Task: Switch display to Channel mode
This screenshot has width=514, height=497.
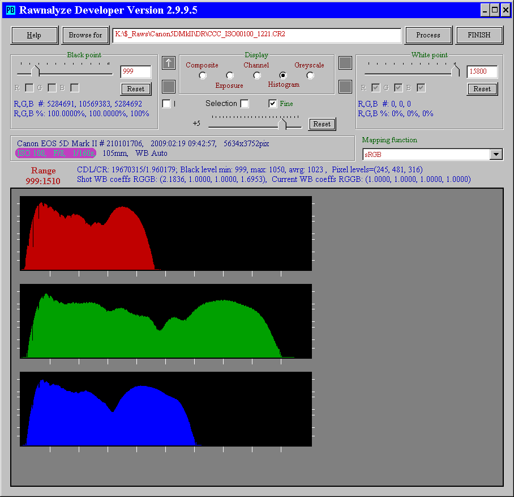Action: (x=256, y=75)
